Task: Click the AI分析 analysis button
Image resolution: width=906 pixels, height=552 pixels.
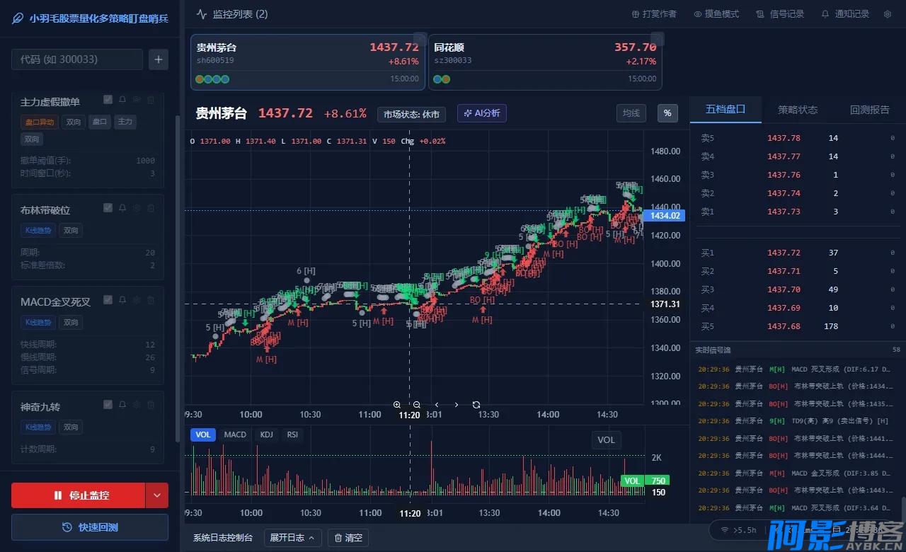Action: 482,113
